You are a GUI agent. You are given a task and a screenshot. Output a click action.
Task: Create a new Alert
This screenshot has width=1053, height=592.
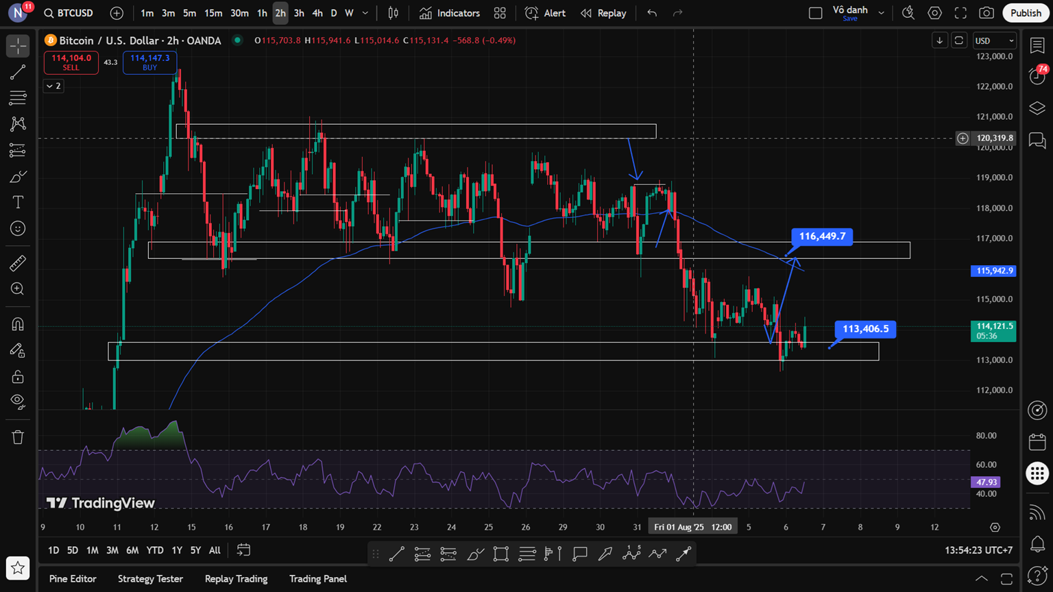click(546, 13)
